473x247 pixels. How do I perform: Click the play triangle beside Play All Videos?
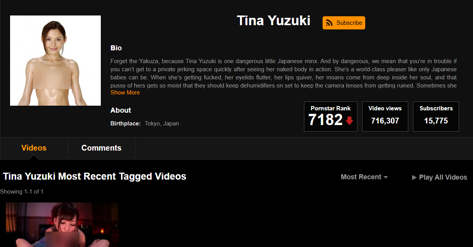point(414,177)
